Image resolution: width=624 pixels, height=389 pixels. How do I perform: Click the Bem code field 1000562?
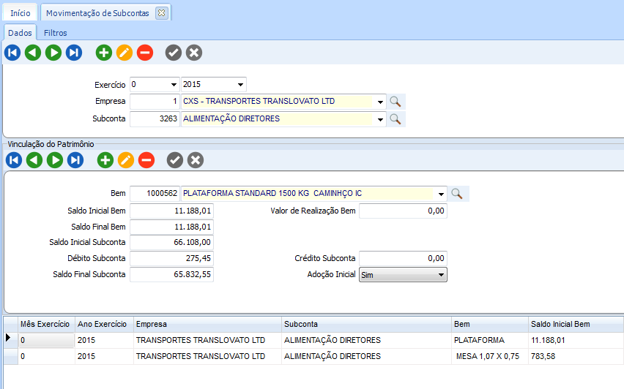point(155,194)
